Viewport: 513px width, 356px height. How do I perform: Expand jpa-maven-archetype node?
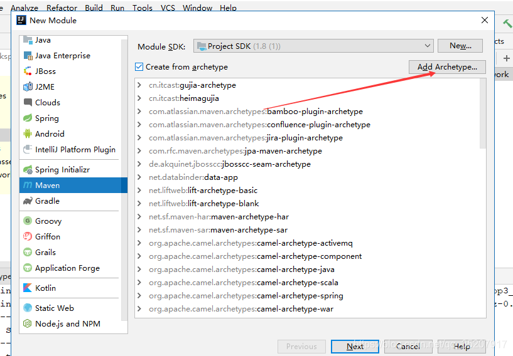[139, 151]
